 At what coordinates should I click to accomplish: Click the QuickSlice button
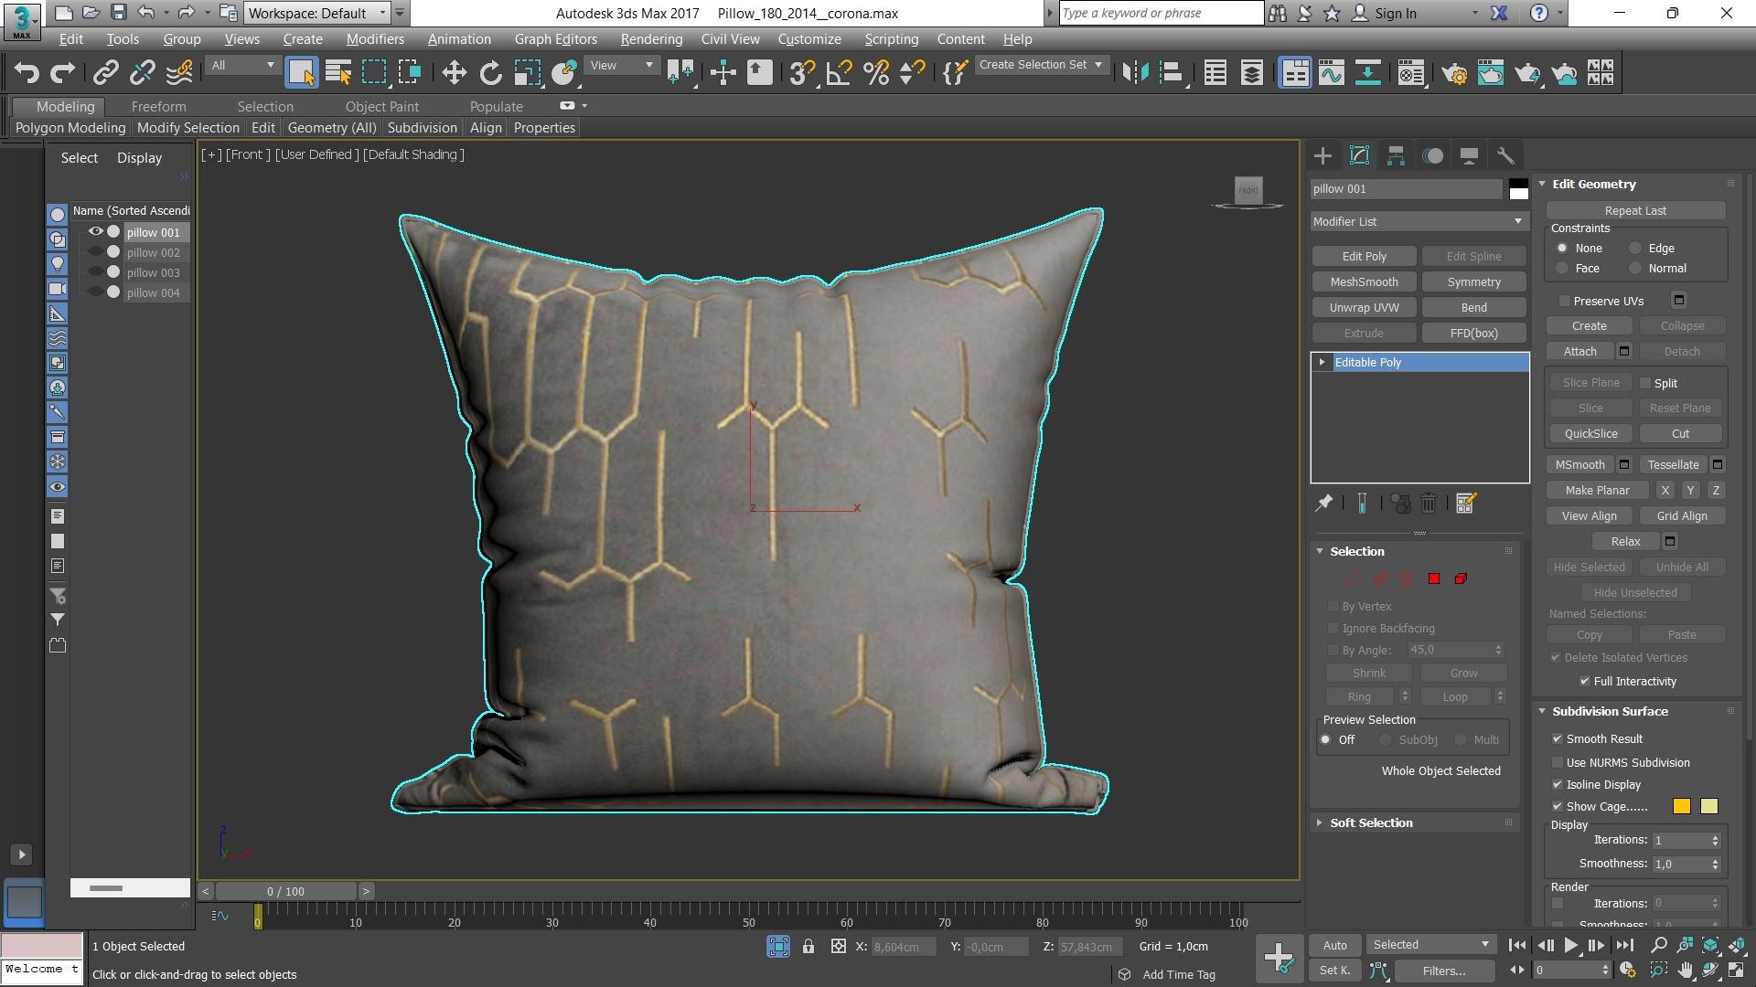coord(1590,433)
